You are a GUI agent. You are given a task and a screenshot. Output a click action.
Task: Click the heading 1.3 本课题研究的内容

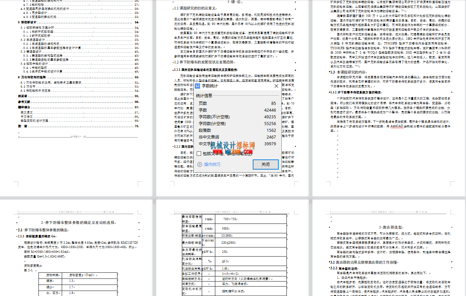pyautogui.click(x=348, y=72)
